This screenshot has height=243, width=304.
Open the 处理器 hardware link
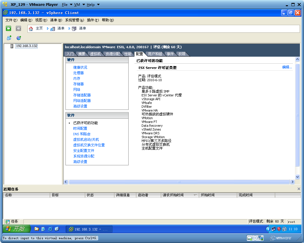78,73
